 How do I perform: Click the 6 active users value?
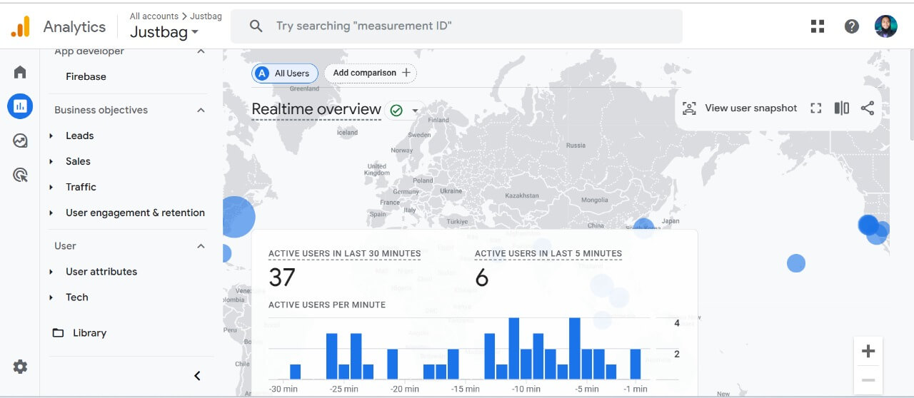pyautogui.click(x=481, y=277)
